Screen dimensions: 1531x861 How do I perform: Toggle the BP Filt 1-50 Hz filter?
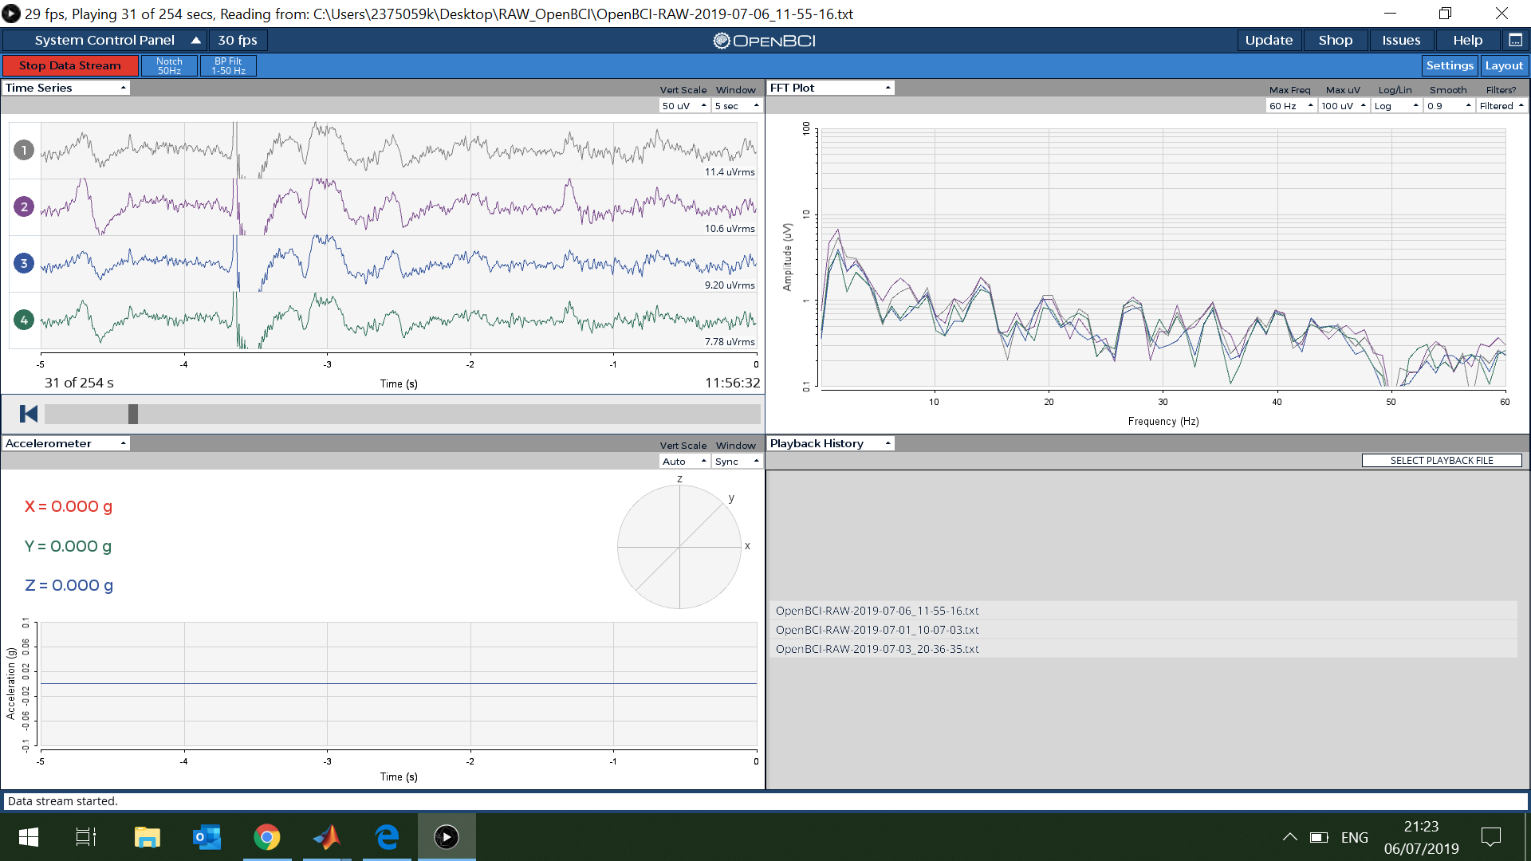[x=228, y=65]
